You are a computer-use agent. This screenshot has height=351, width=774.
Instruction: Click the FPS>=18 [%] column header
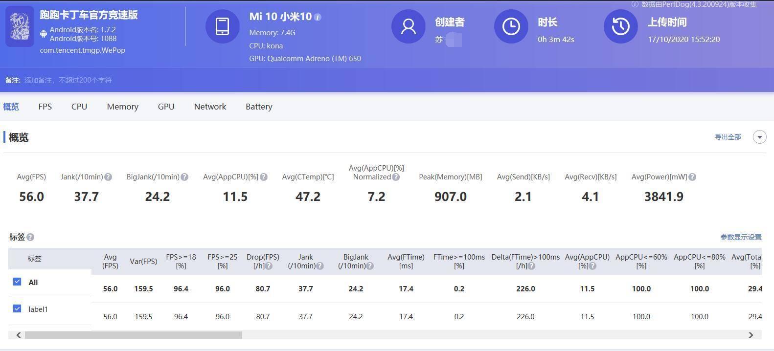click(x=181, y=262)
